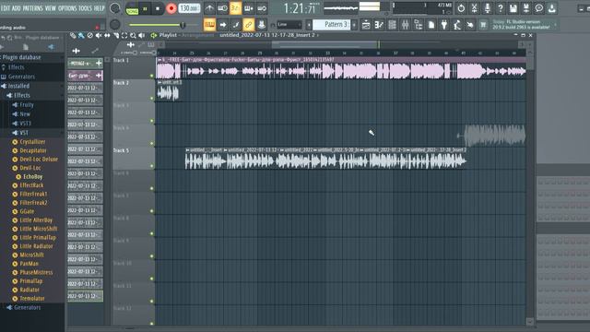Open the Piano roll view icon
This screenshot has height=332, width=590.
tap(379, 25)
